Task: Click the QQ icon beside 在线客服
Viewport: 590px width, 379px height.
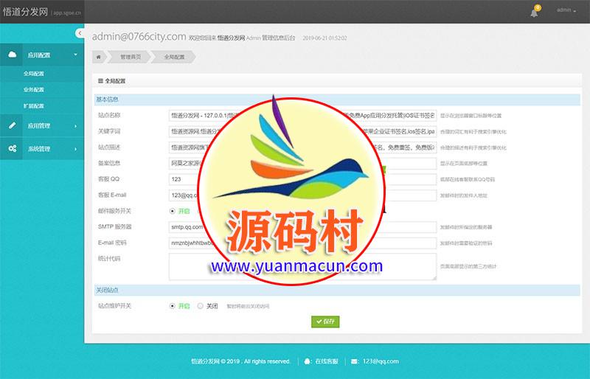Action: coord(307,361)
